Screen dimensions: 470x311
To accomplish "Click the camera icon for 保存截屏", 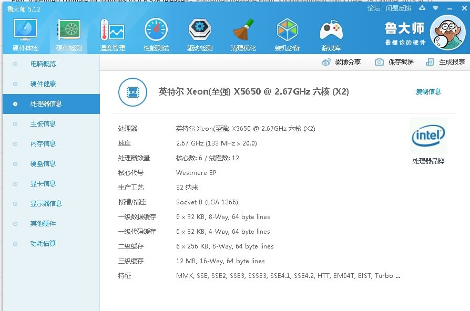I will (379, 62).
